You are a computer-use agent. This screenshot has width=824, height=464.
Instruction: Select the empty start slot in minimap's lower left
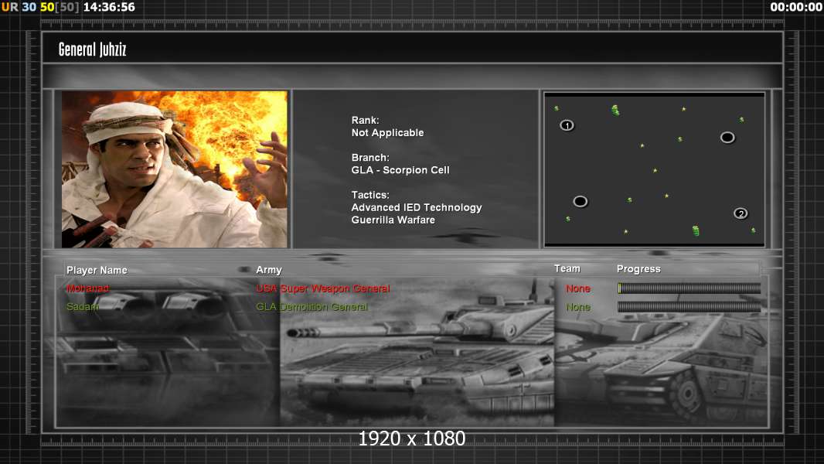581,202
